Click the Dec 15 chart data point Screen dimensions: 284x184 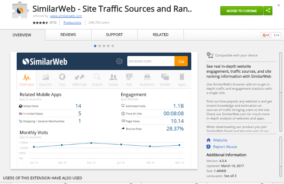91,143
